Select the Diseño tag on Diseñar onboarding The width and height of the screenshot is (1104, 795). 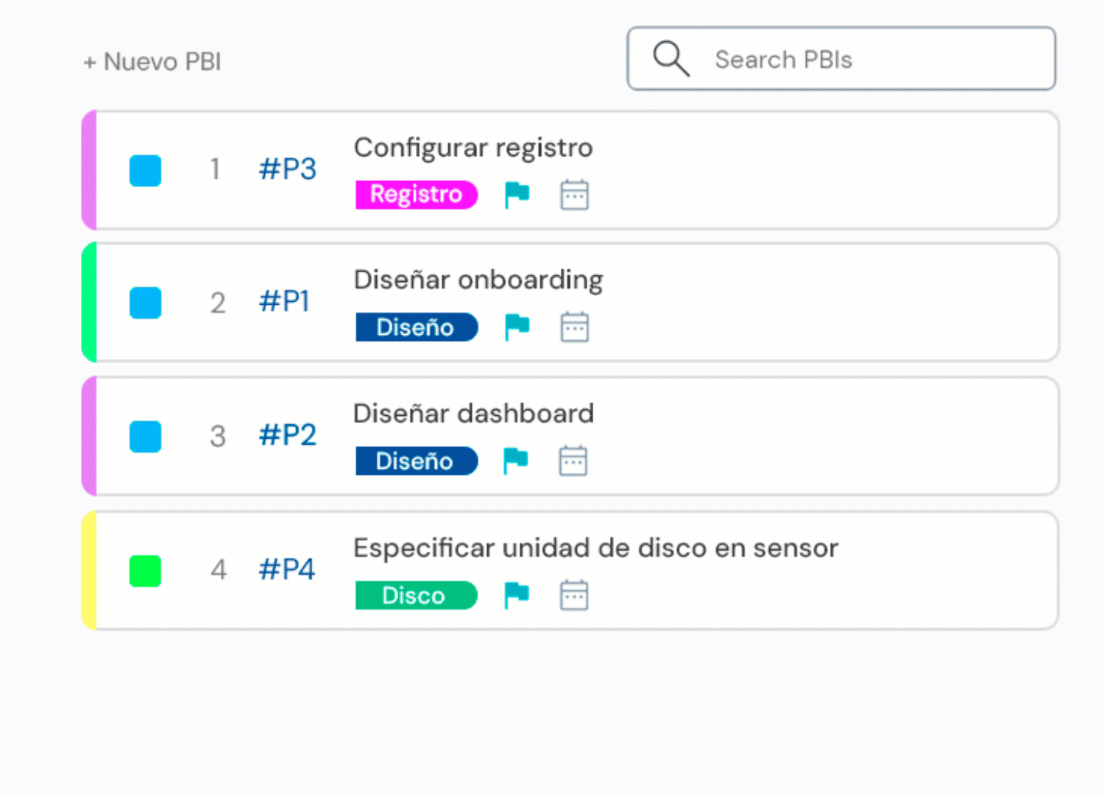tap(416, 328)
